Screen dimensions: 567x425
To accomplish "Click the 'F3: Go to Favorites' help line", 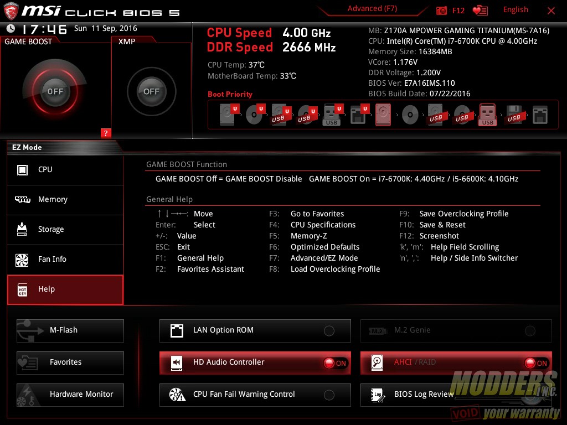I will tap(307, 214).
